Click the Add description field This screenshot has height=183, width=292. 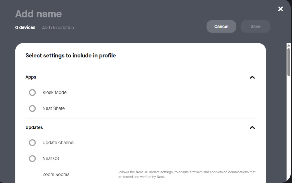[58, 28]
